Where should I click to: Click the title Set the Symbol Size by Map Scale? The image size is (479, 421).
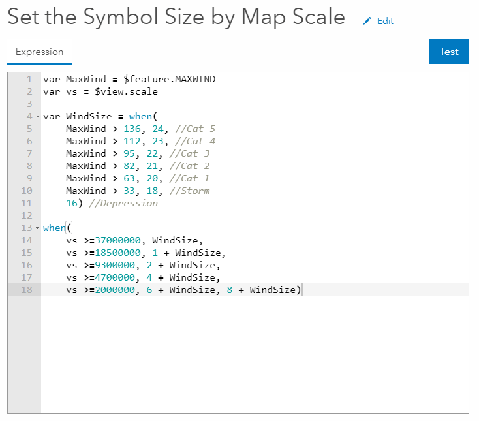176,18
